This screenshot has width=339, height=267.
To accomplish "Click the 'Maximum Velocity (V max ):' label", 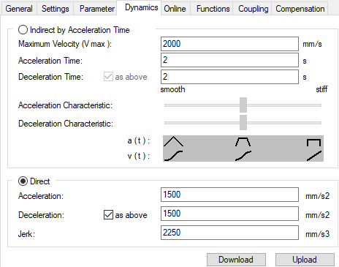I will point(65,44).
